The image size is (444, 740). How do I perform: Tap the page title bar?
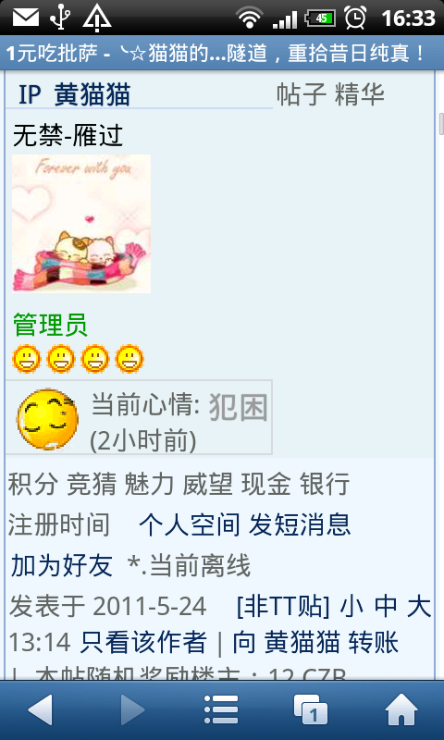pyautogui.click(x=222, y=54)
